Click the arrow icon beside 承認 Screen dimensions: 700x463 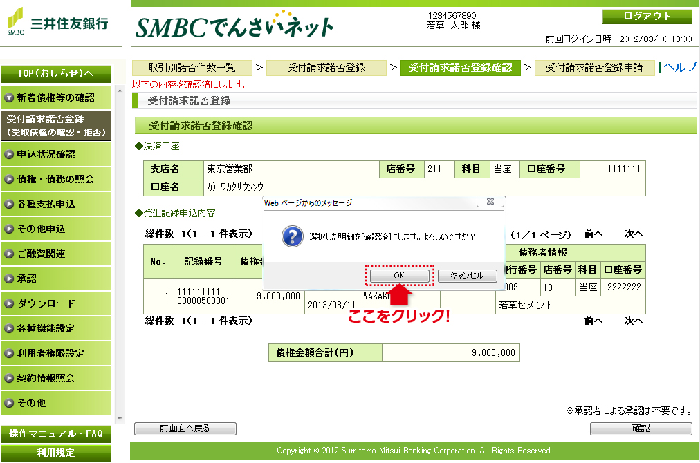[9, 278]
